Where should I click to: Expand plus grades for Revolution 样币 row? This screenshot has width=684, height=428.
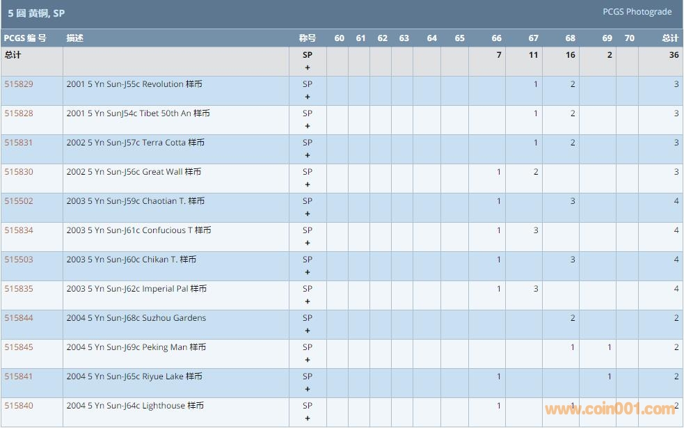[x=308, y=97]
